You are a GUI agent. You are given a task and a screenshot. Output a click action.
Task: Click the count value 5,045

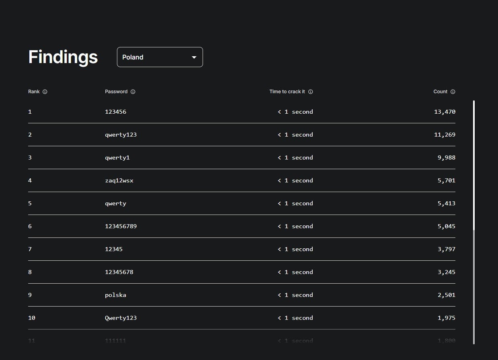click(446, 226)
